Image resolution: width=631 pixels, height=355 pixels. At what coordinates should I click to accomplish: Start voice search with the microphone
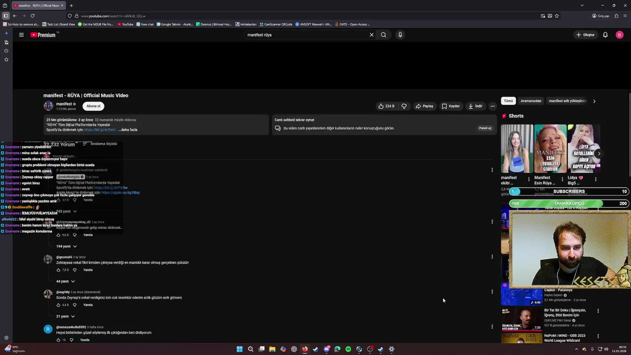tap(400, 35)
